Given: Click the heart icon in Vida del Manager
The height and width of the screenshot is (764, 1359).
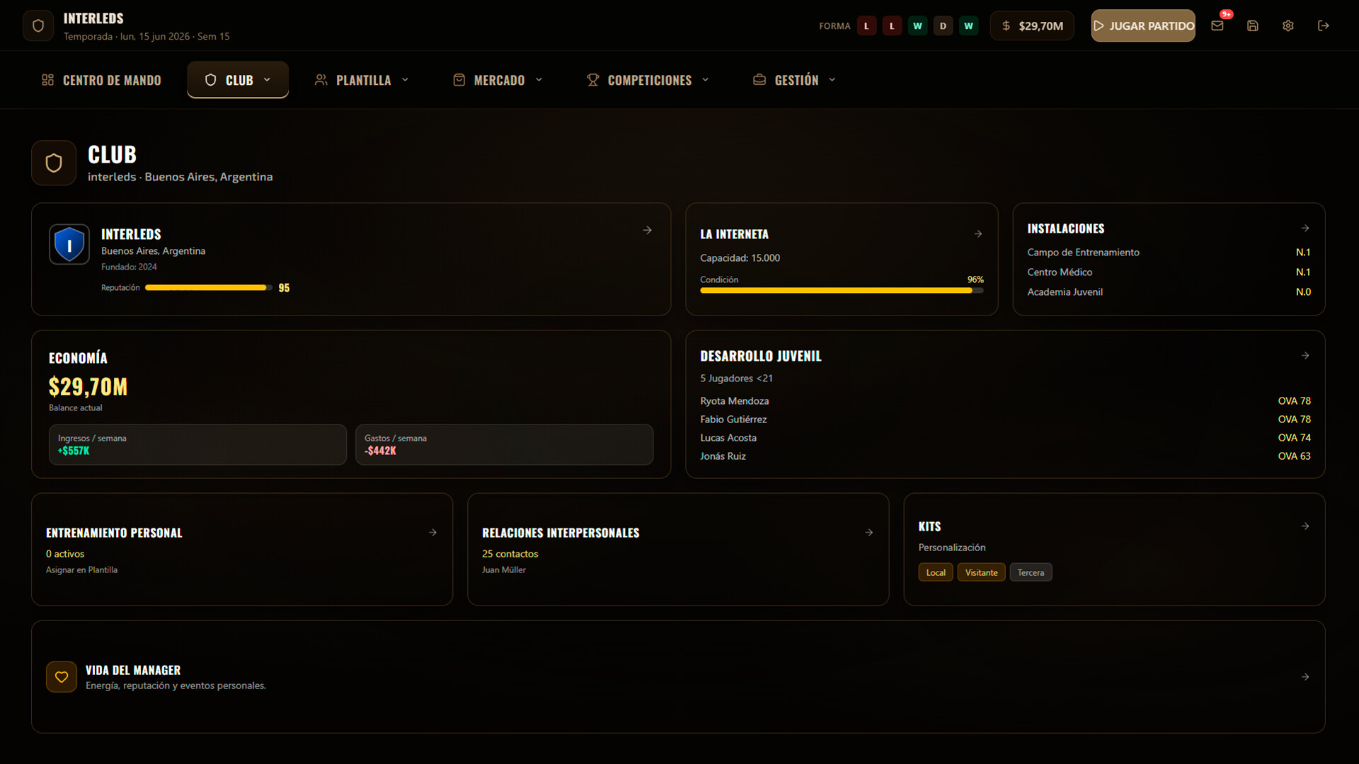Looking at the screenshot, I should click(x=62, y=677).
